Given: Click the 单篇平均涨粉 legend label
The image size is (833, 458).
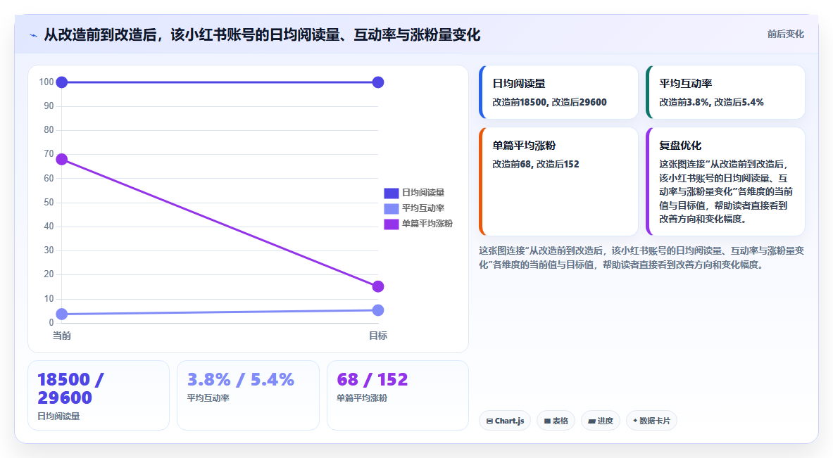Looking at the screenshot, I should click(427, 224).
